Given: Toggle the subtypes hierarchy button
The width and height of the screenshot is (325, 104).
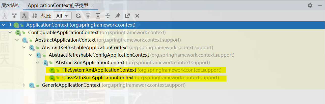Looking at the screenshot, I should pyautogui.click(x=24, y=16).
